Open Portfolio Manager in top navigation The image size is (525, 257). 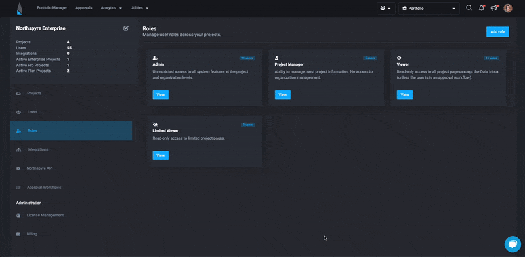click(x=52, y=8)
